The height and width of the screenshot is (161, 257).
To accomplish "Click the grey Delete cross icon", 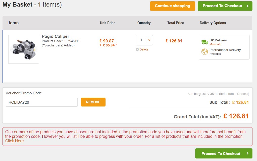I will pyautogui.click(x=137, y=49).
